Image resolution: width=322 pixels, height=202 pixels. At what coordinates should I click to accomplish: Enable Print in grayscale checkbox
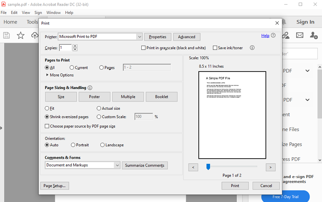[144, 48]
